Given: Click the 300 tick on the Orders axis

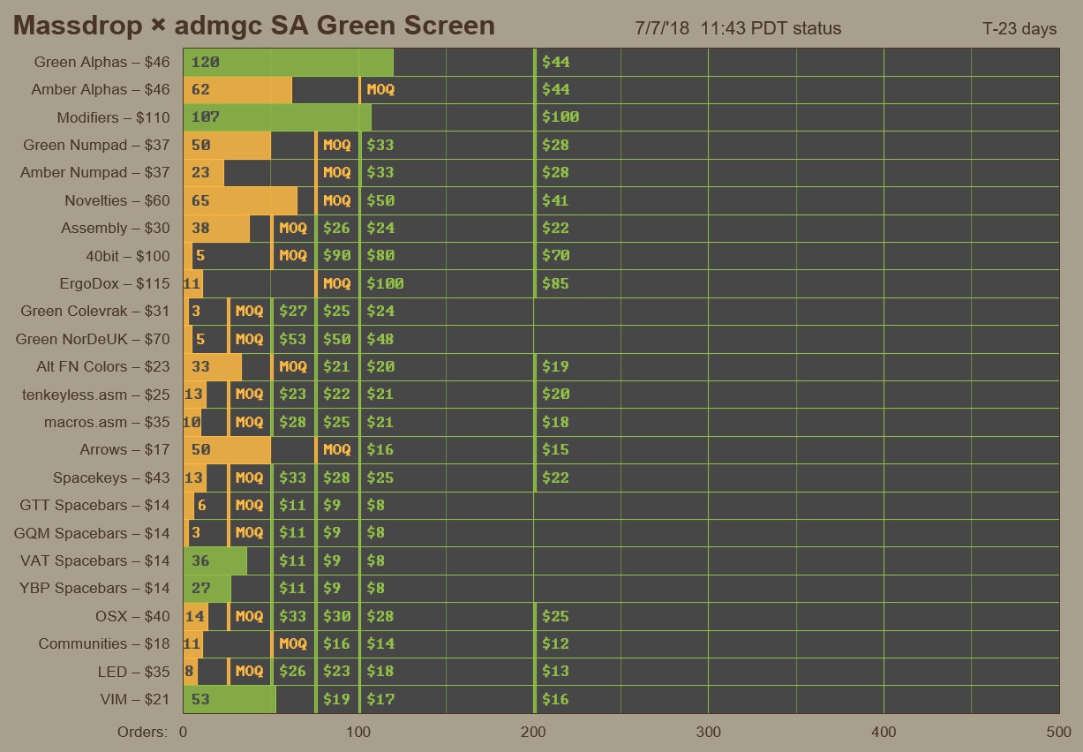Looking at the screenshot, I should (x=709, y=732).
